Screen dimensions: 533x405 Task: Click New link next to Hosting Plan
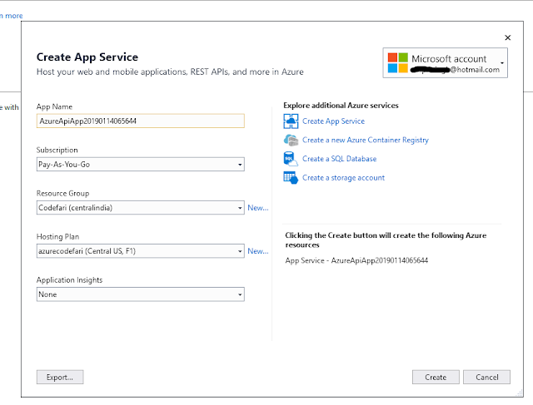pos(258,251)
